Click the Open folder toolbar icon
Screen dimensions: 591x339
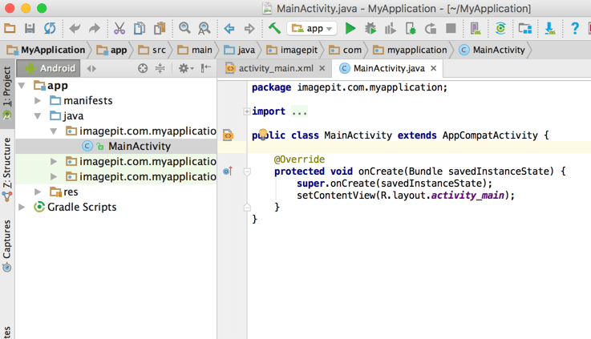coord(10,28)
